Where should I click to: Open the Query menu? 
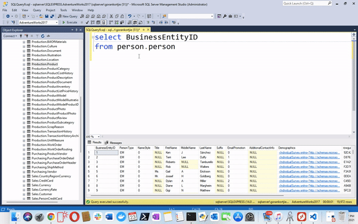click(x=37, y=10)
